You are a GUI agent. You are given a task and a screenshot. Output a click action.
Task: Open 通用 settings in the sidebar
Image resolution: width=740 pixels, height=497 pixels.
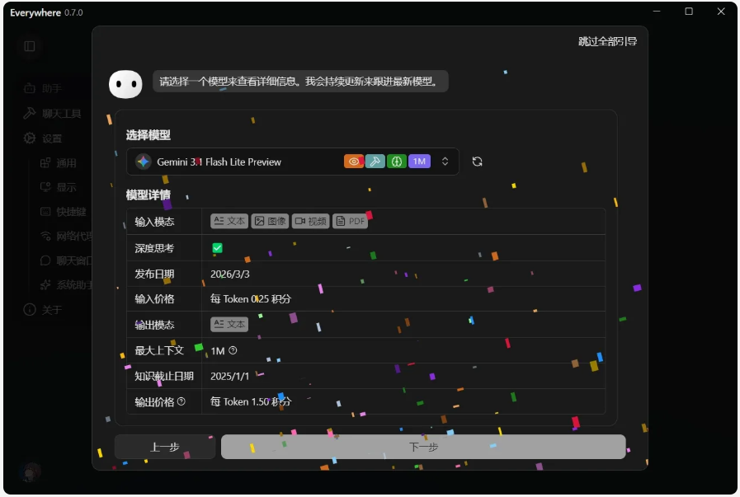pyautogui.click(x=59, y=163)
